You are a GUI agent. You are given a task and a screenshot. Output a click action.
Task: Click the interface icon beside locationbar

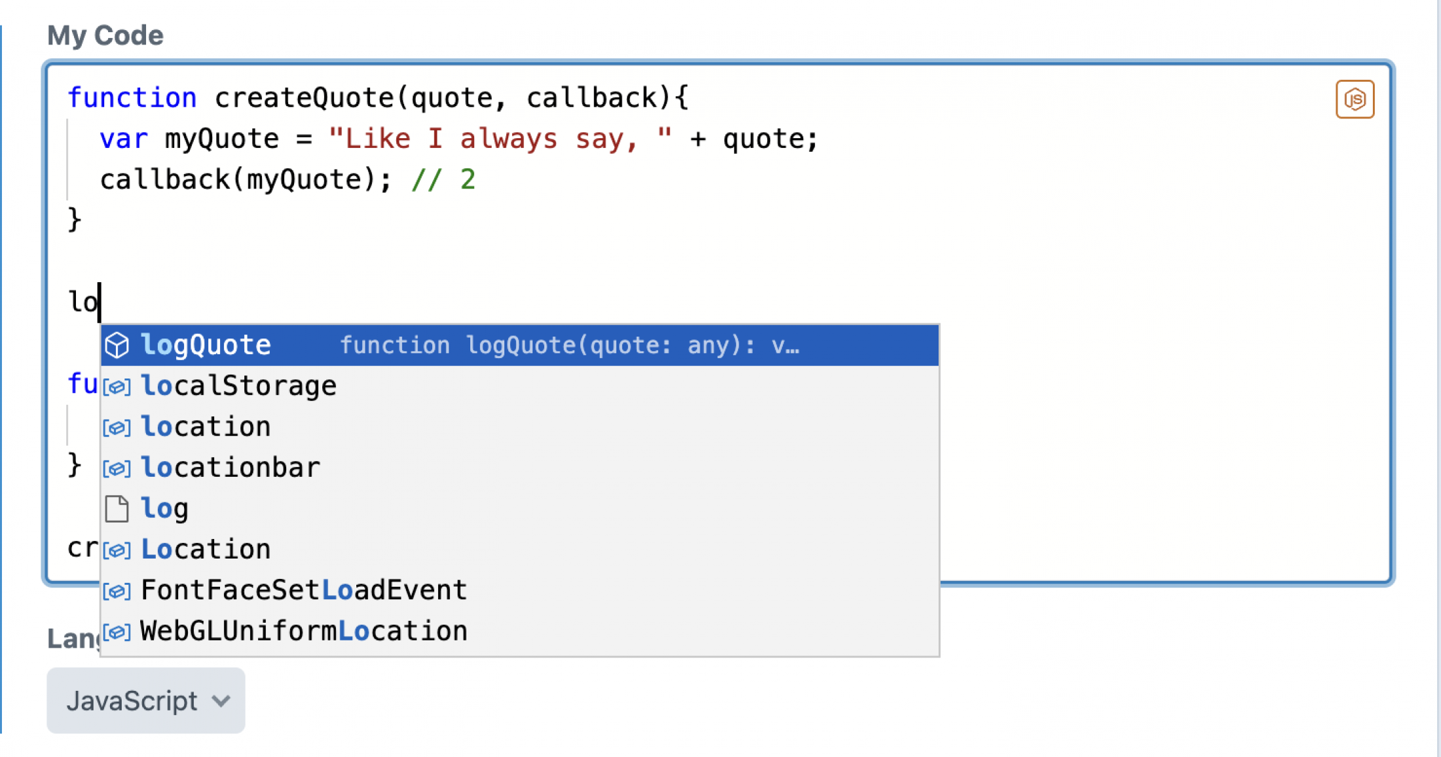[117, 468]
